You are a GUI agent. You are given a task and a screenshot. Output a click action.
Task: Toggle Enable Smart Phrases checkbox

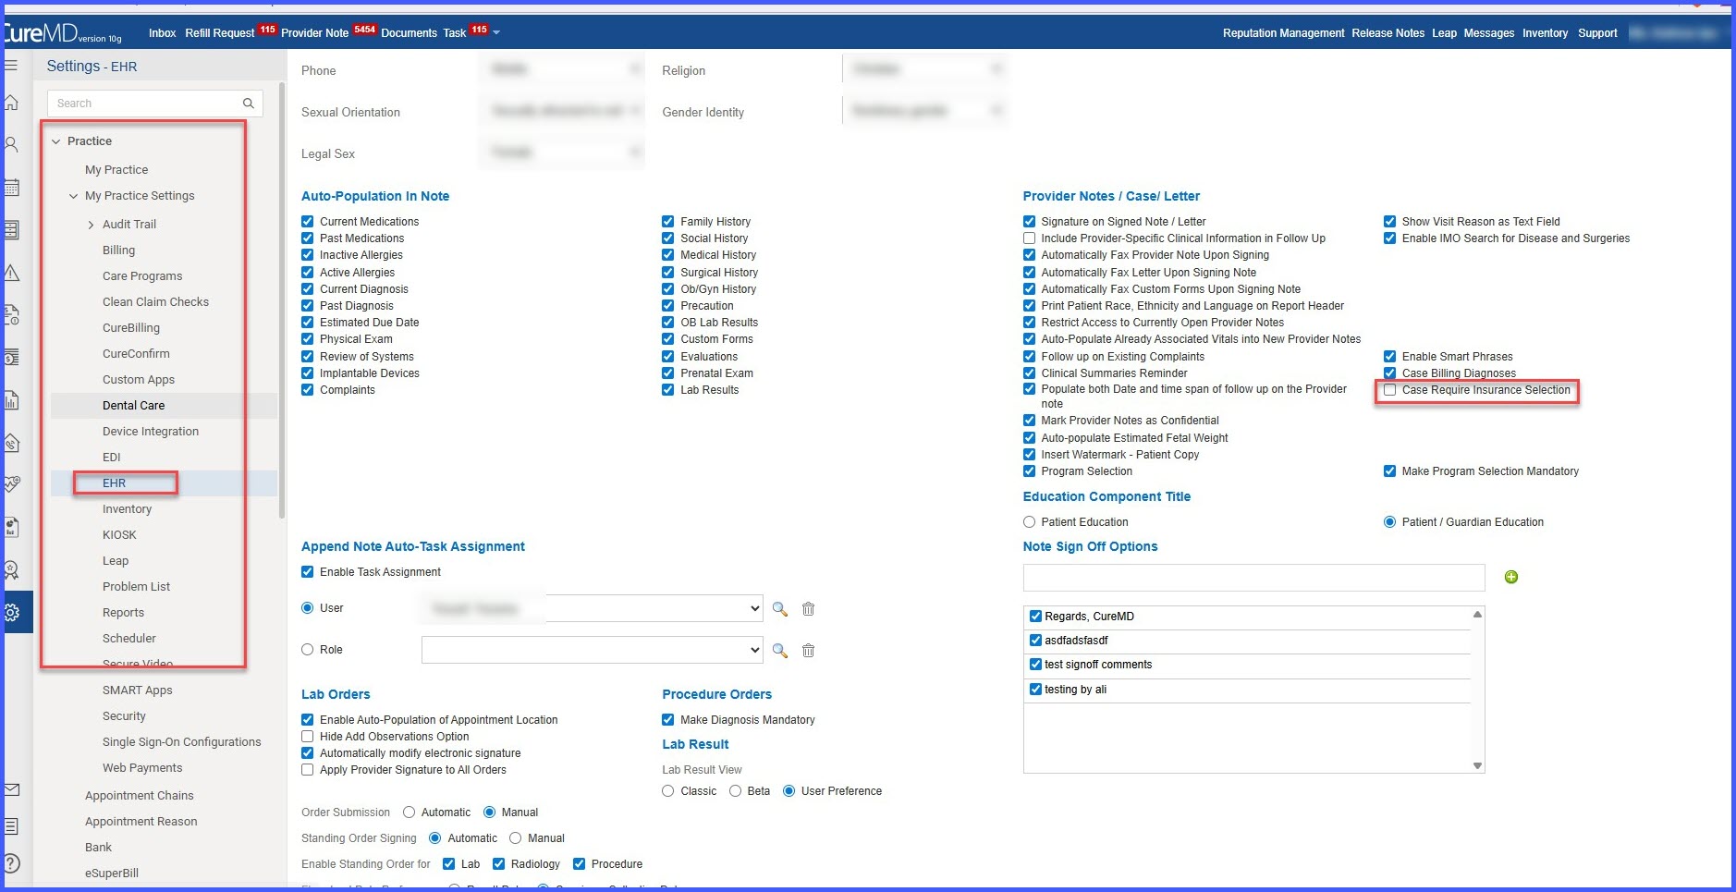(x=1389, y=357)
